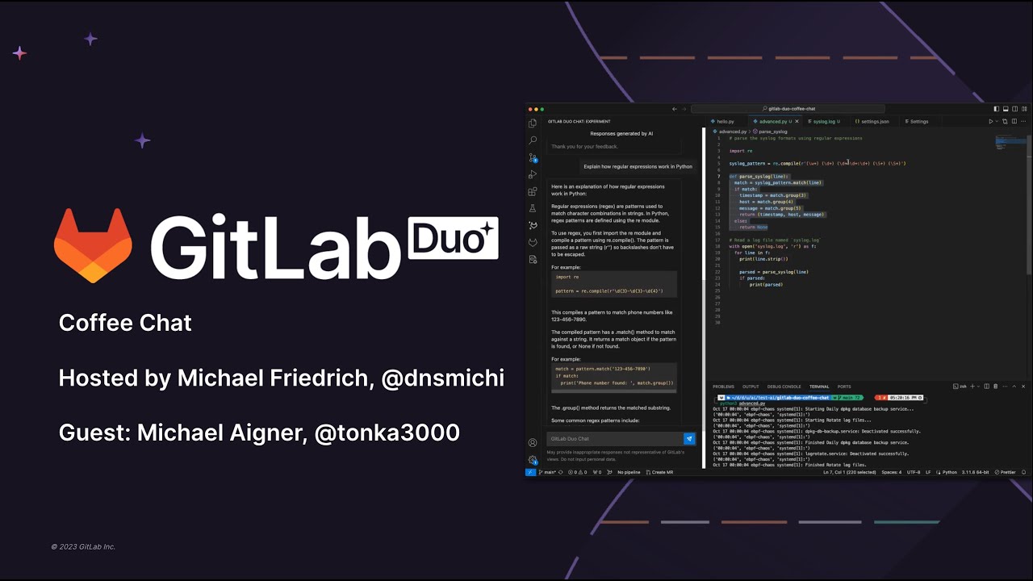Viewport: 1033px width, 581px height.
Task: Split the terminal pane
Action: pos(986,387)
